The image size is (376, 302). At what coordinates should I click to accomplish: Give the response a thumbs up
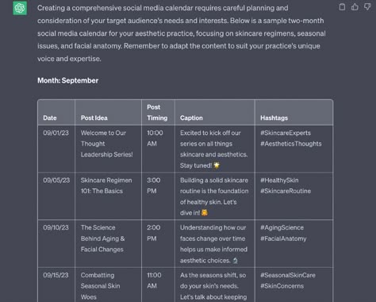(355, 7)
